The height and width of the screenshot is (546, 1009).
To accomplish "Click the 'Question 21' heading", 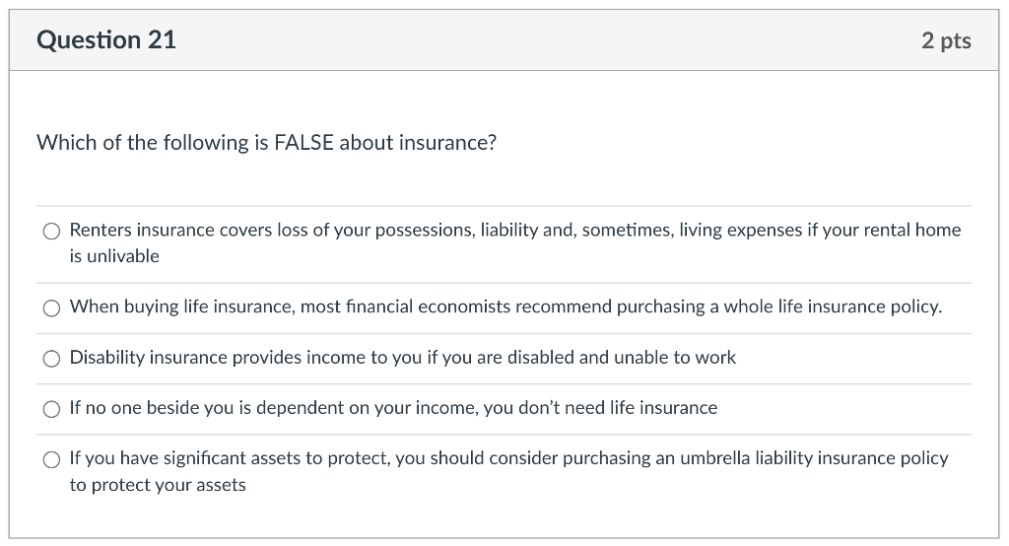I will (106, 40).
